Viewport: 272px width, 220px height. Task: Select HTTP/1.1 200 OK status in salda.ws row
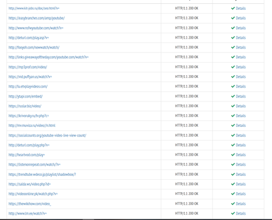tap(187, 184)
